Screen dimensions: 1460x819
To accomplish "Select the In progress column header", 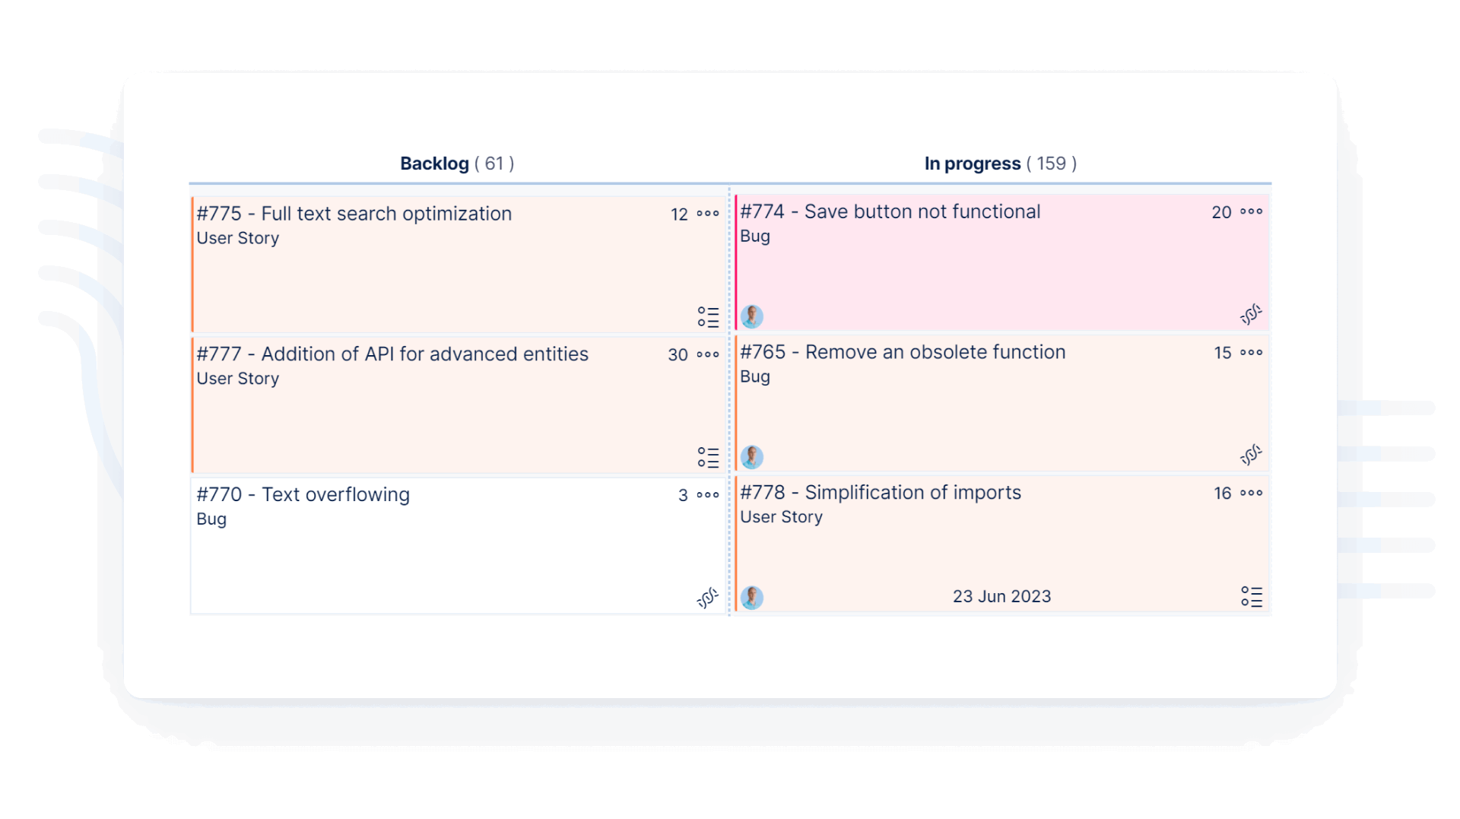I will pos(973,163).
